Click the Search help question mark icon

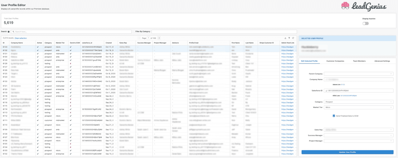click(8, 32)
